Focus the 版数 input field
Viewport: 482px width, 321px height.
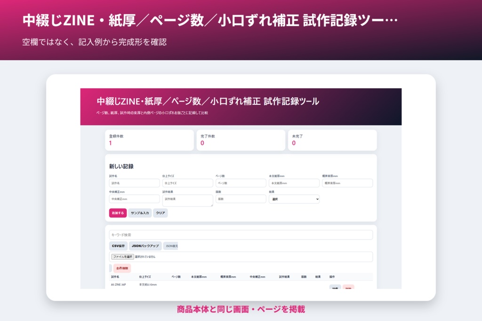241,199
